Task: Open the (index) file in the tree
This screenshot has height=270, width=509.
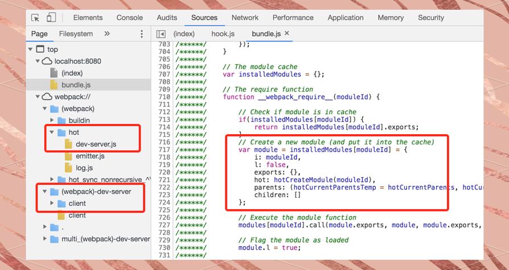Action: 72,73
